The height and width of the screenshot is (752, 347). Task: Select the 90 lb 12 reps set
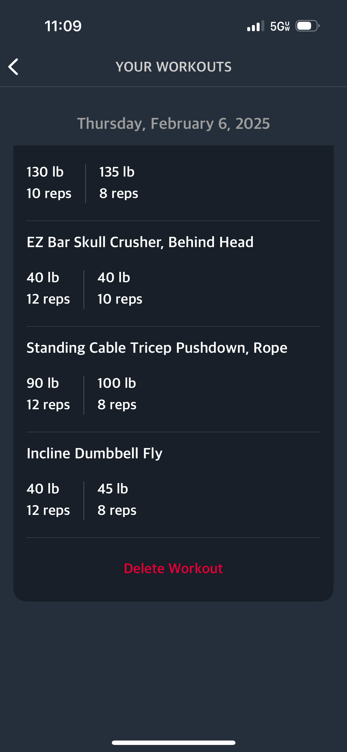pos(48,394)
